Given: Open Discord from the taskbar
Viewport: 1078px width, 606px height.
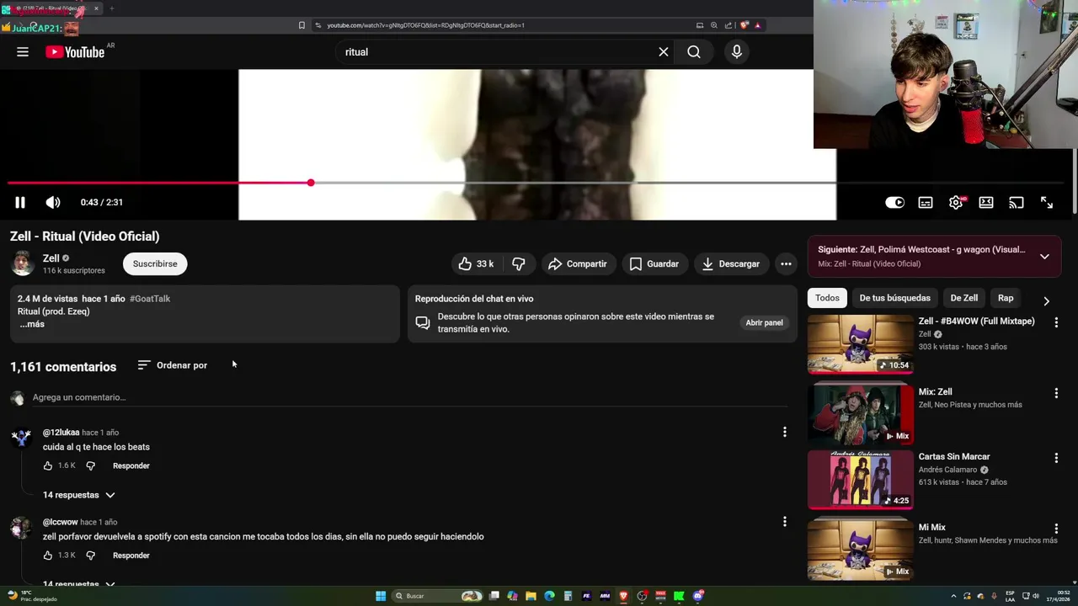Looking at the screenshot, I should [697, 596].
